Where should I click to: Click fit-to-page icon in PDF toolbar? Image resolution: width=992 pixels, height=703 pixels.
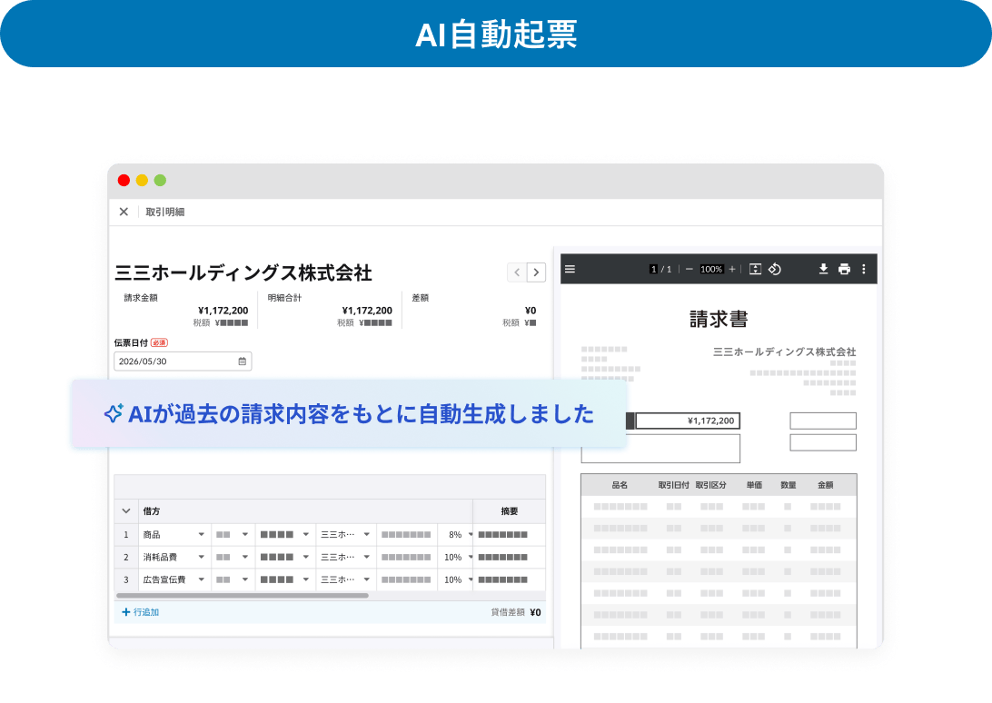coord(755,269)
